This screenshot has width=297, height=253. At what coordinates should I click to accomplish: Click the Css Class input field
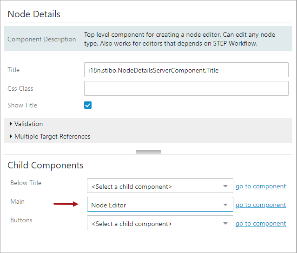(186, 88)
